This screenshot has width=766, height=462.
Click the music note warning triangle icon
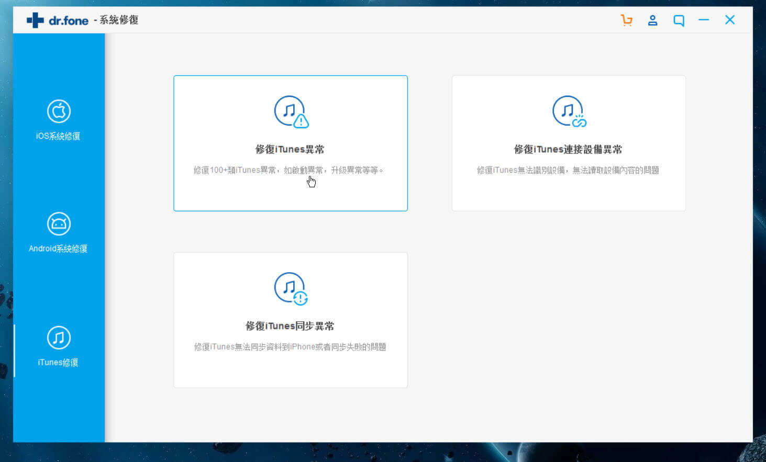click(291, 111)
